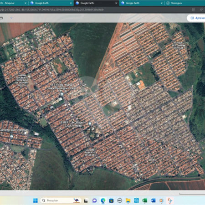Screen dimensions: 205x205
Task: Switch to the active dark Google Earth tab
Action: tap(97, 3)
